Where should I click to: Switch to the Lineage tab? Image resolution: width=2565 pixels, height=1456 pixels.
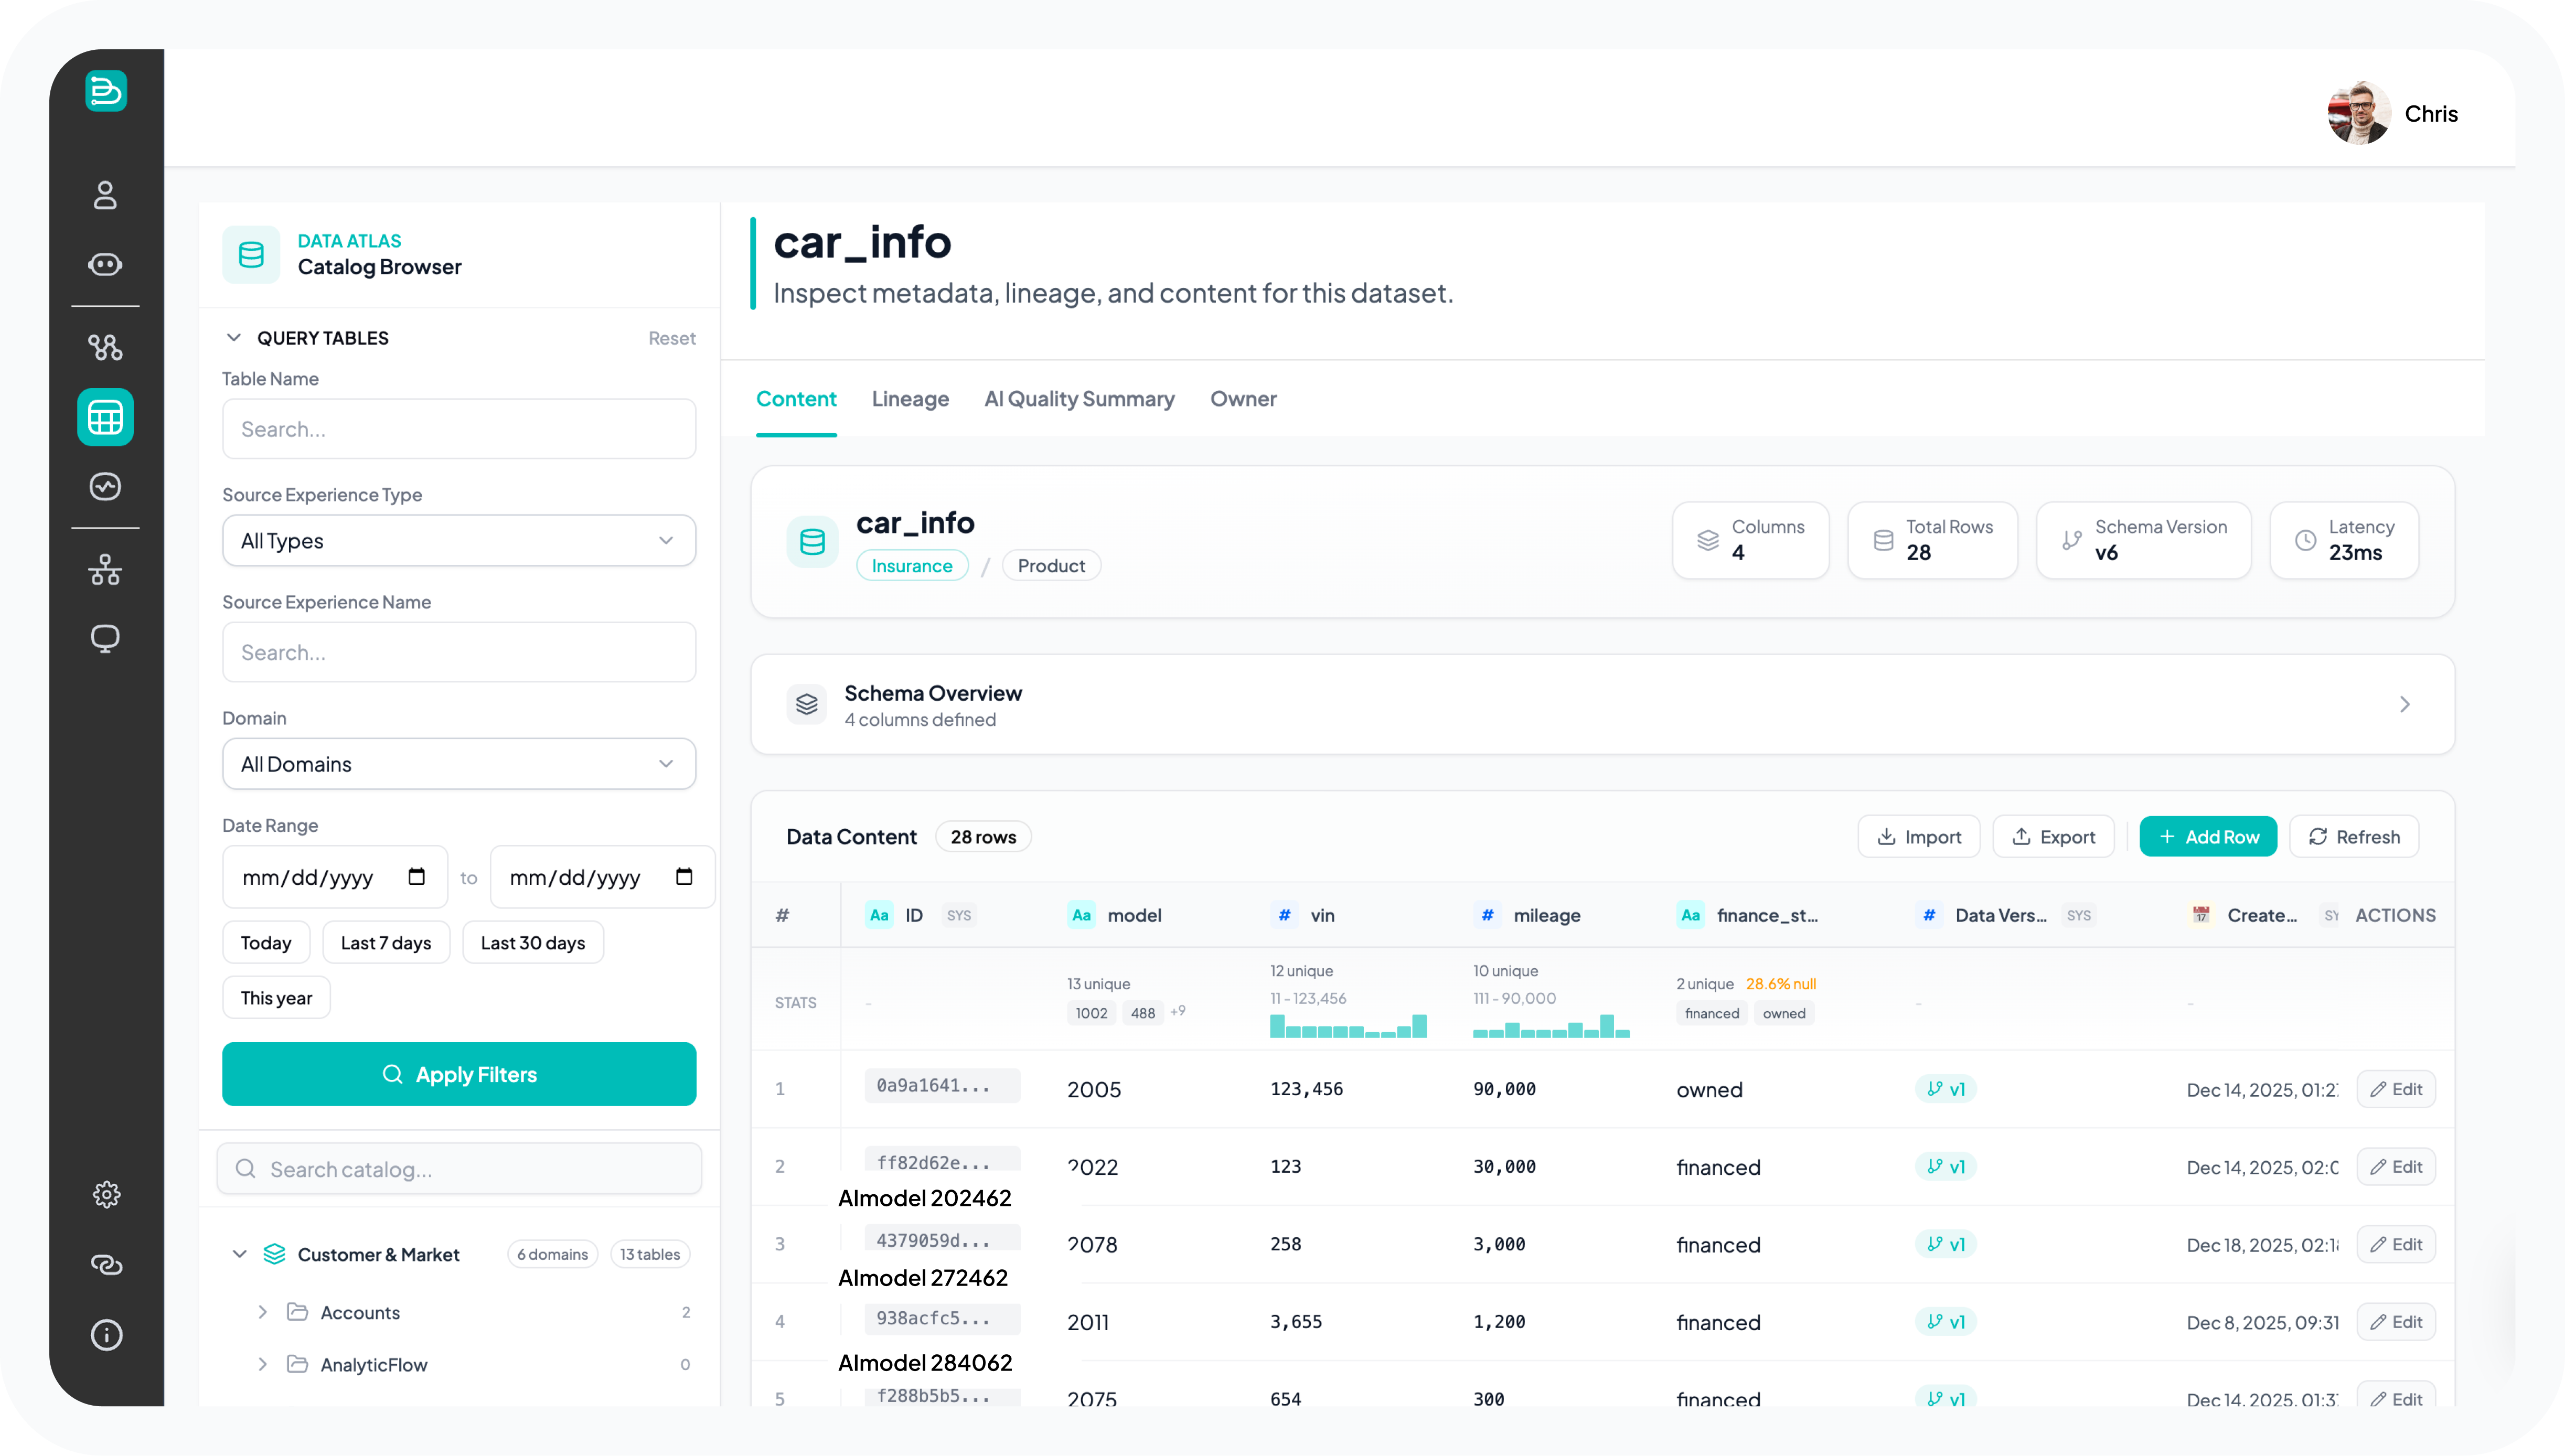pyautogui.click(x=910, y=399)
